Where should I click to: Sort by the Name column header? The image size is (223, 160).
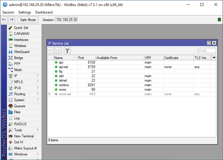pyautogui.click(x=65, y=58)
